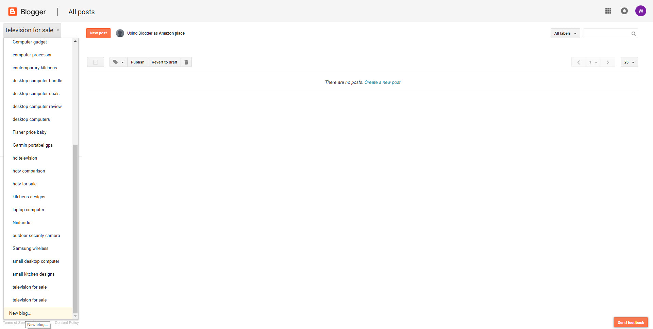Collapse the television for sale blog selector
This screenshot has height=329, width=653.
32,30
